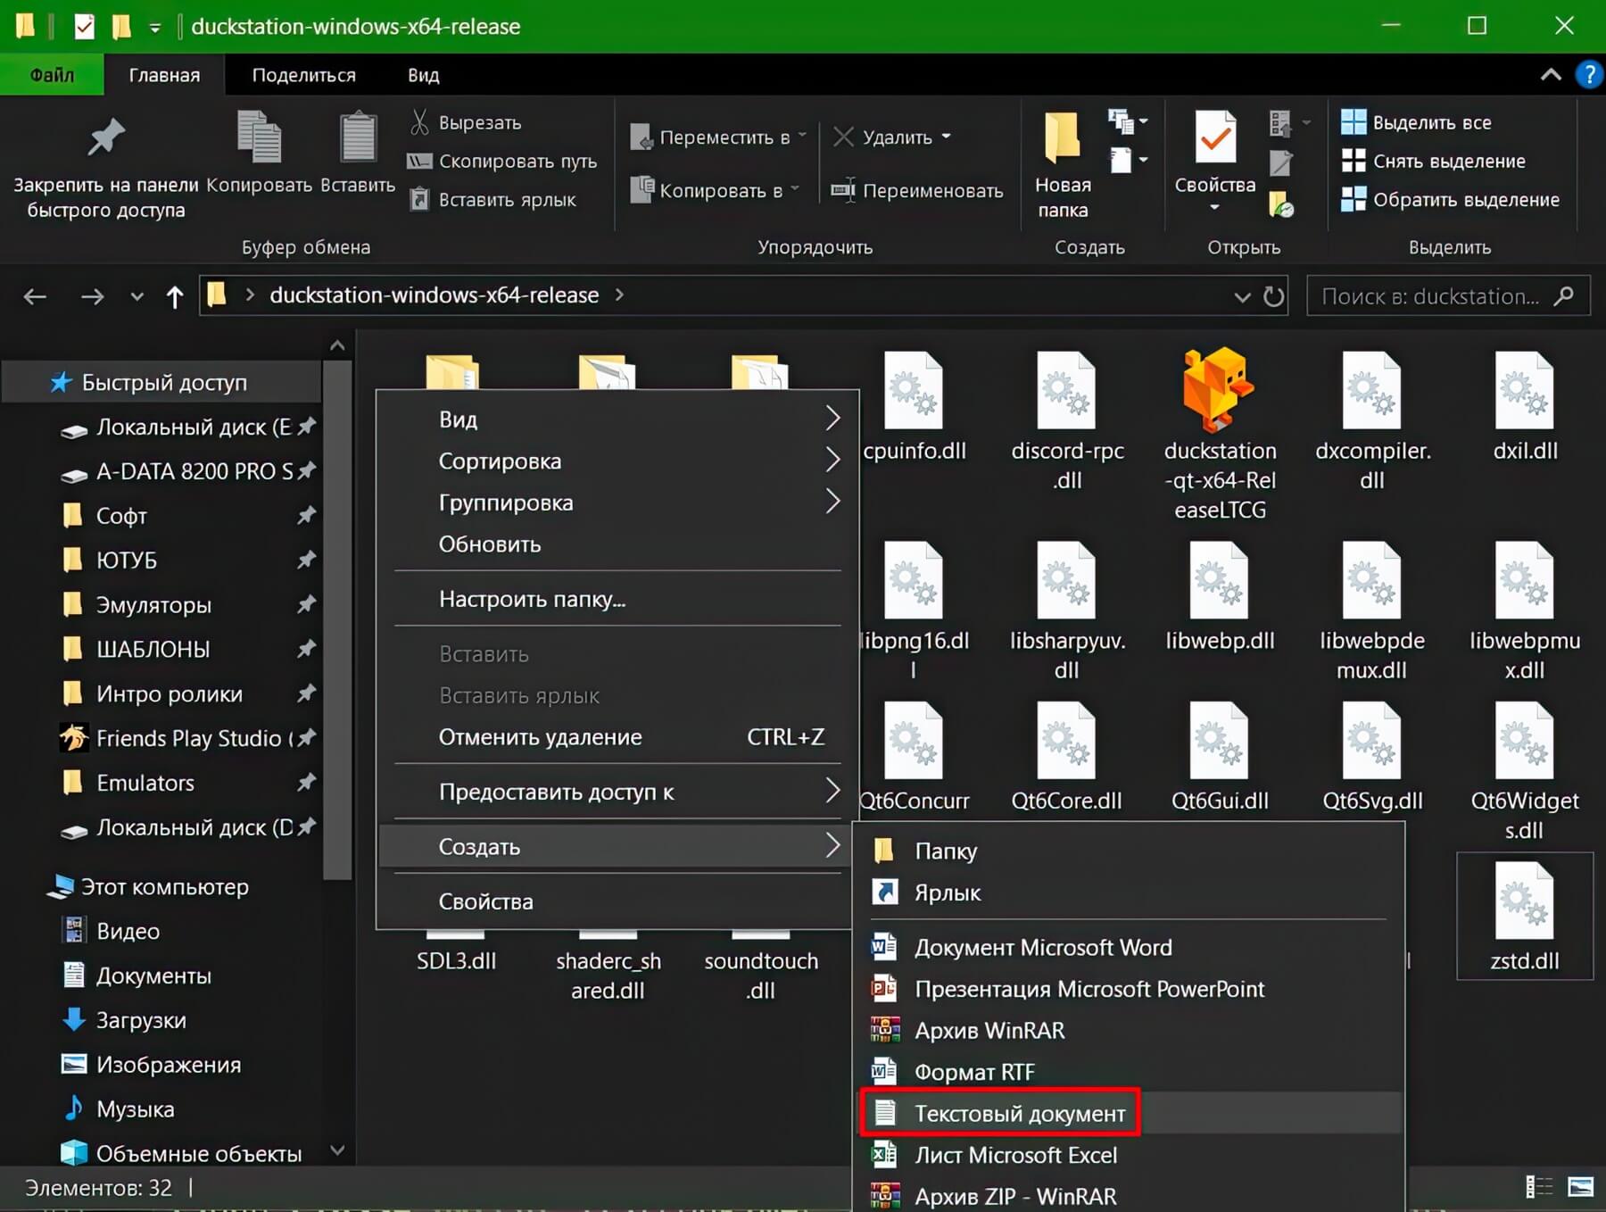The height and width of the screenshot is (1212, 1606).
Task: Switch to the View (Вид) ribbon tab
Action: (423, 75)
